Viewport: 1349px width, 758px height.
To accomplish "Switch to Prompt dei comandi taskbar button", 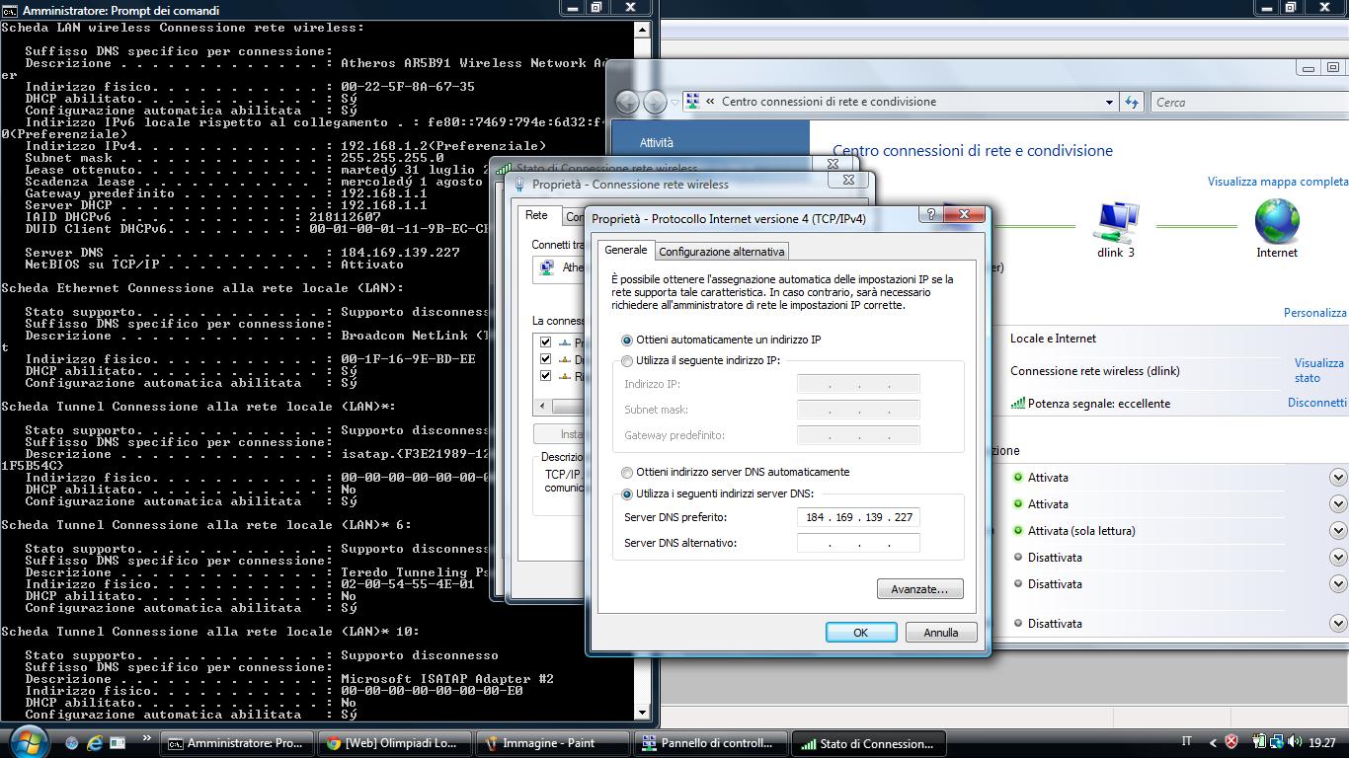I will pyautogui.click(x=237, y=743).
